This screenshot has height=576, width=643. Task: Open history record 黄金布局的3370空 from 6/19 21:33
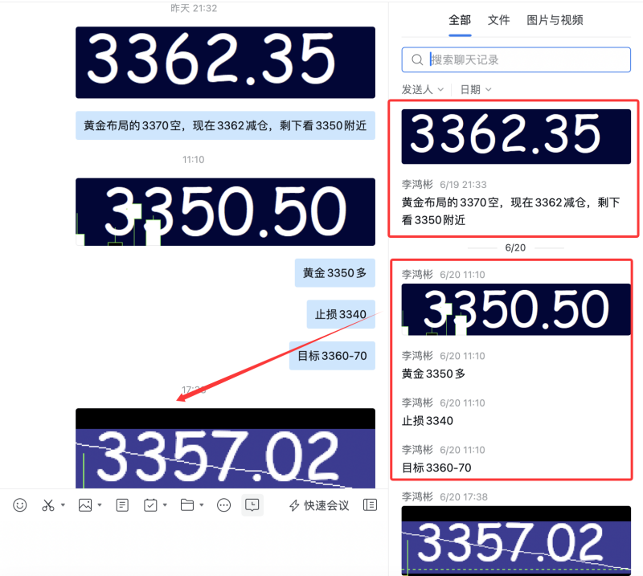511,211
